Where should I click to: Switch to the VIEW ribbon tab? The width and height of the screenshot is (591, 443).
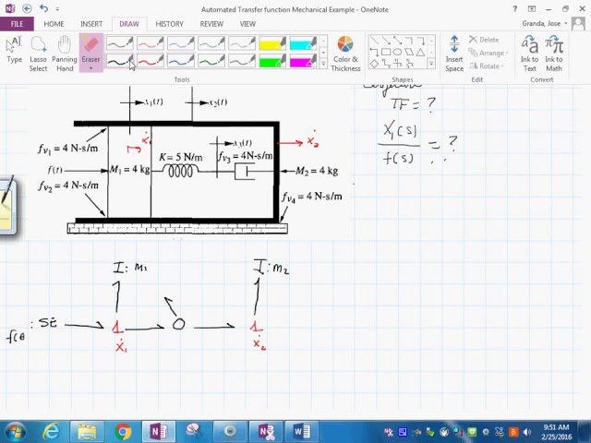coord(247,24)
